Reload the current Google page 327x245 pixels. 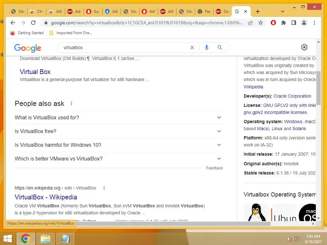33,23
